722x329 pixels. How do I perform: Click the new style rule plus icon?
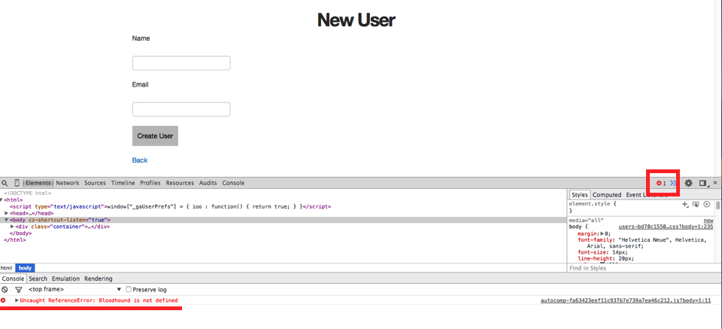(685, 204)
